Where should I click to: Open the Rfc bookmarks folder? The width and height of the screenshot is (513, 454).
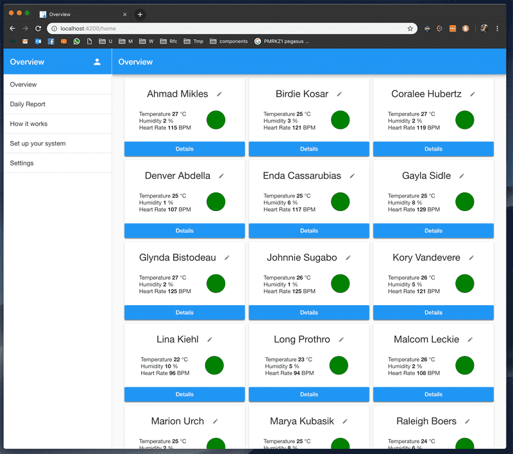tap(169, 41)
